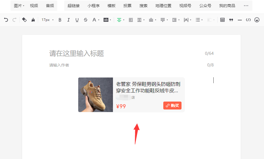
Task: Expand the letter spacing dropdown arrow
Action: (191, 20)
